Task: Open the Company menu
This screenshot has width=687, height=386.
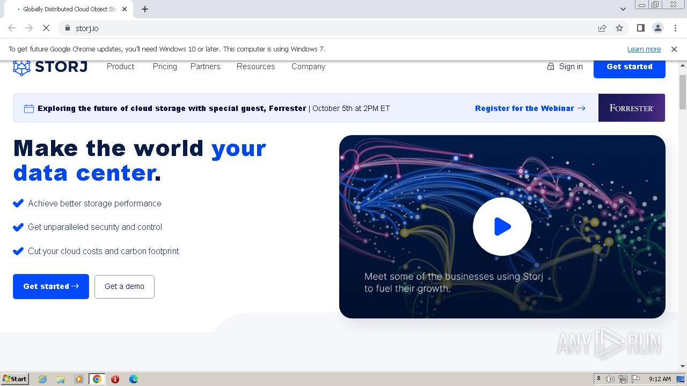Action: click(x=308, y=66)
